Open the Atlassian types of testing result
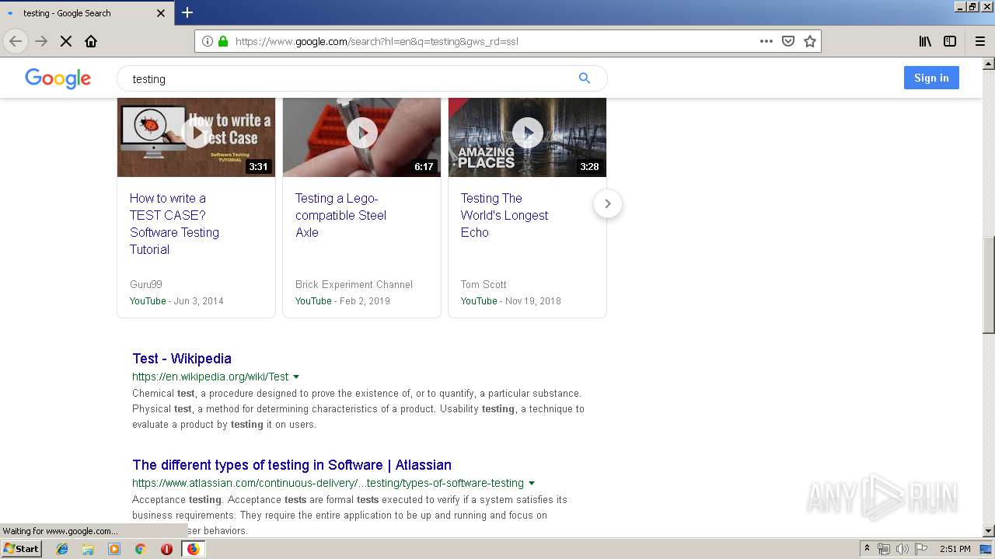This screenshot has height=559, width=995. [292, 465]
